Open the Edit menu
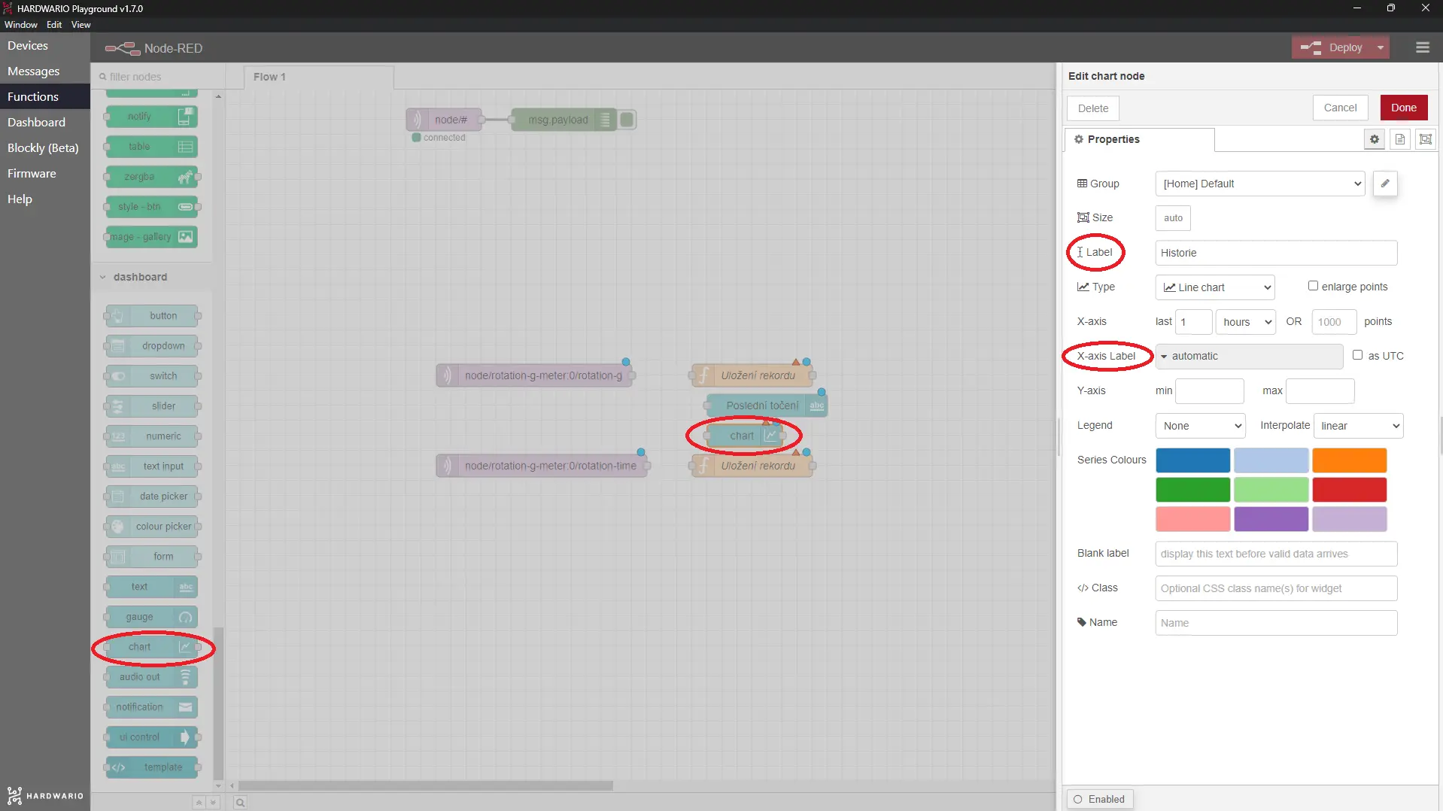This screenshot has height=811, width=1443. coord(54,25)
